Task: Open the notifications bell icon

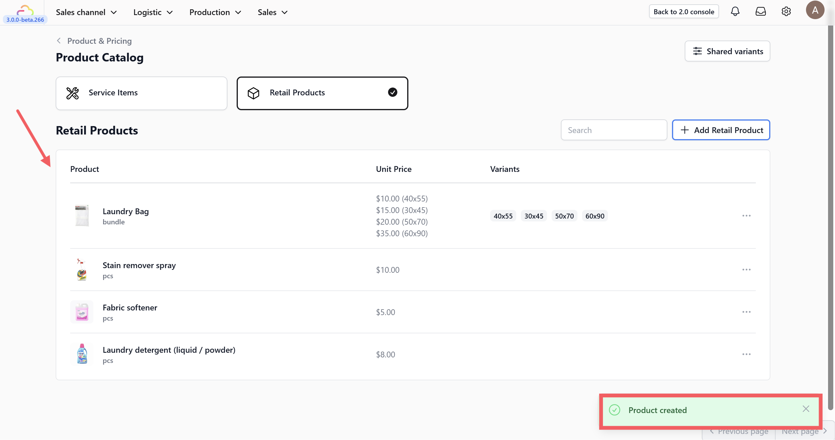Action: [735, 12]
